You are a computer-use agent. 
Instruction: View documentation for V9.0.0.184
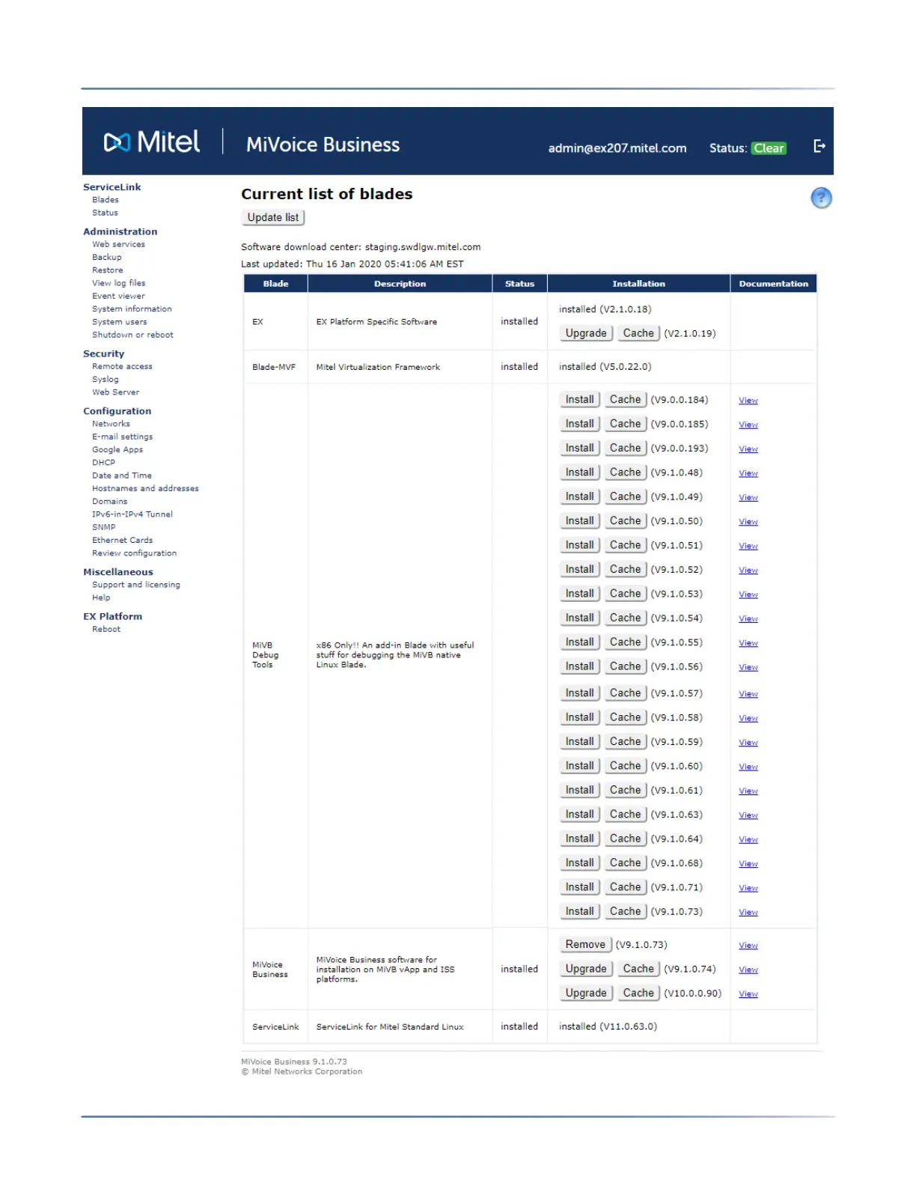(x=748, y=401)
